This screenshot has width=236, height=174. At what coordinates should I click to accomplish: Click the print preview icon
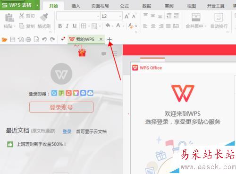[36, 39]
